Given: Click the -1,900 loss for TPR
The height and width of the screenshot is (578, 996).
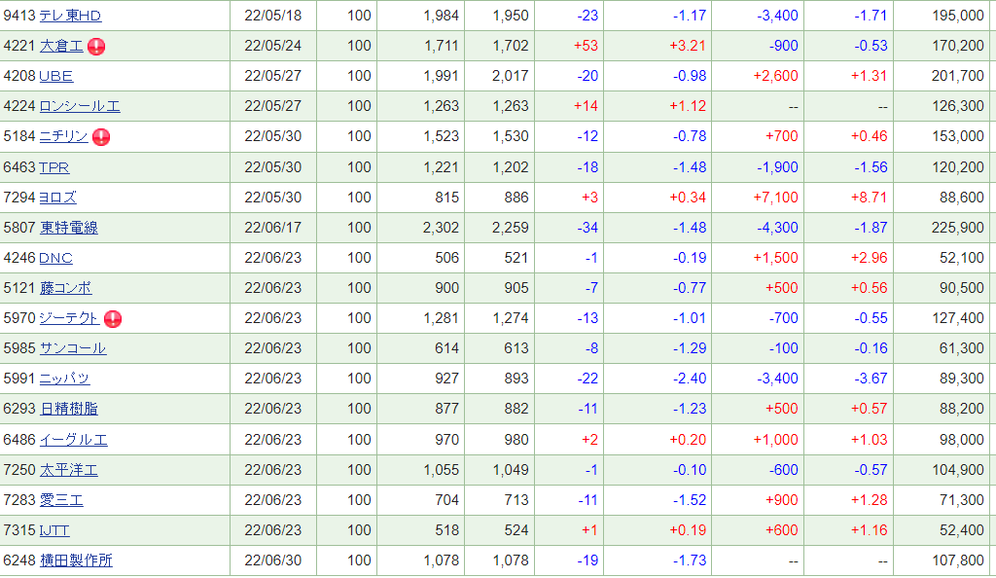Looking at the screenshot, I should pos(777,167).
